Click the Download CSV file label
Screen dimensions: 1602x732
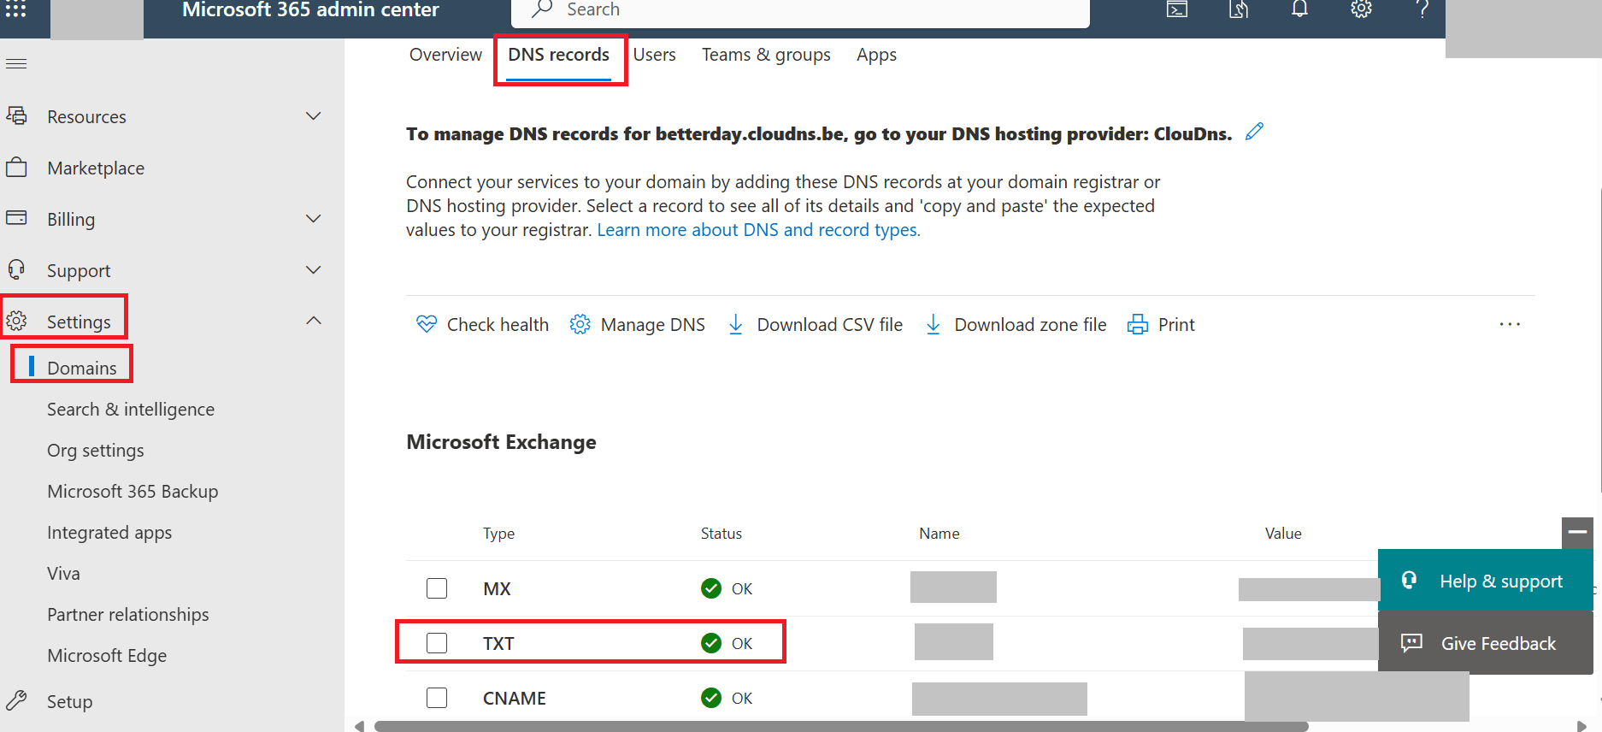tap(829, 325)
